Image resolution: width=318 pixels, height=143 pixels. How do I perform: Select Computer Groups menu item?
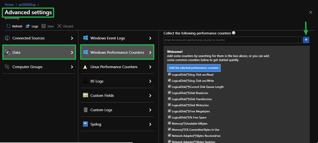coord(39,67)
